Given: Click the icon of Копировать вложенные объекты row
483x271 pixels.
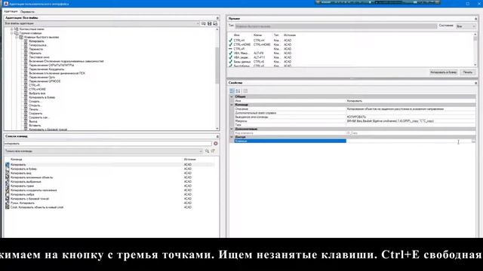Looking at the screenshot, I should pyautogui.click(x=8, y=178).
